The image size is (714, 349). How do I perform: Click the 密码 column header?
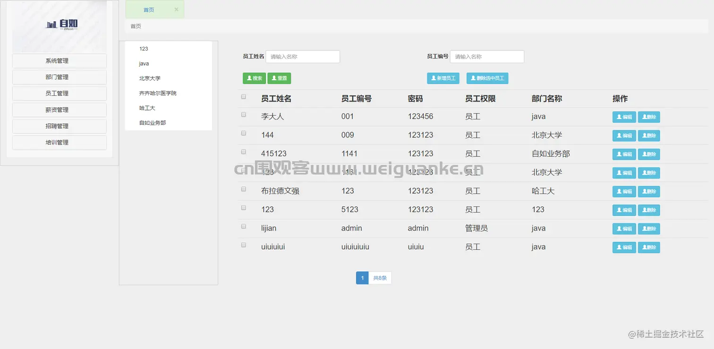pyautogui.click(x=416, y=99)
